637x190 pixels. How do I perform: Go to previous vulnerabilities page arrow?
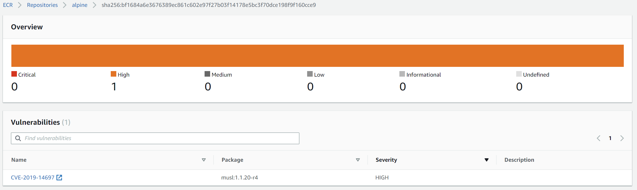coord(599,138)
